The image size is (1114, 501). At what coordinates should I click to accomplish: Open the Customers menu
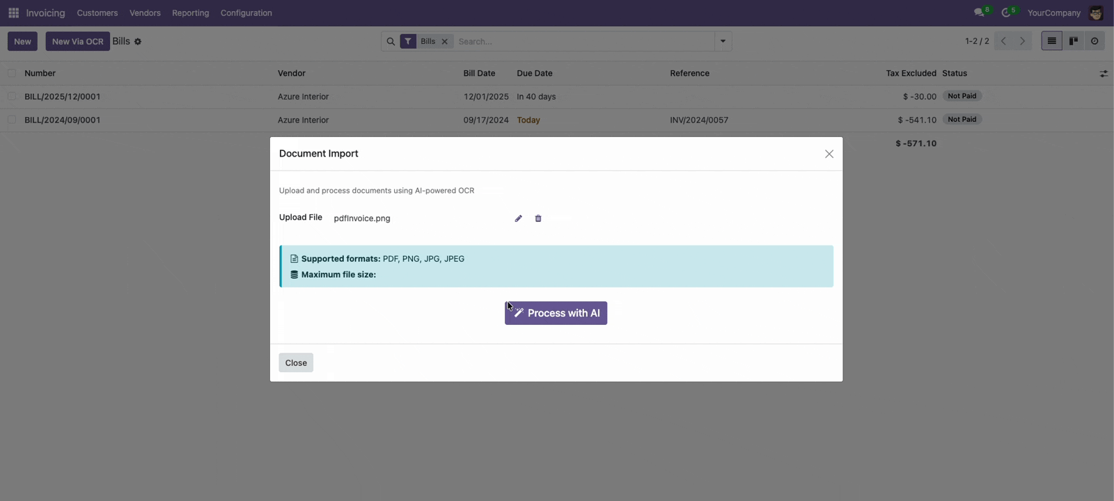97,13
